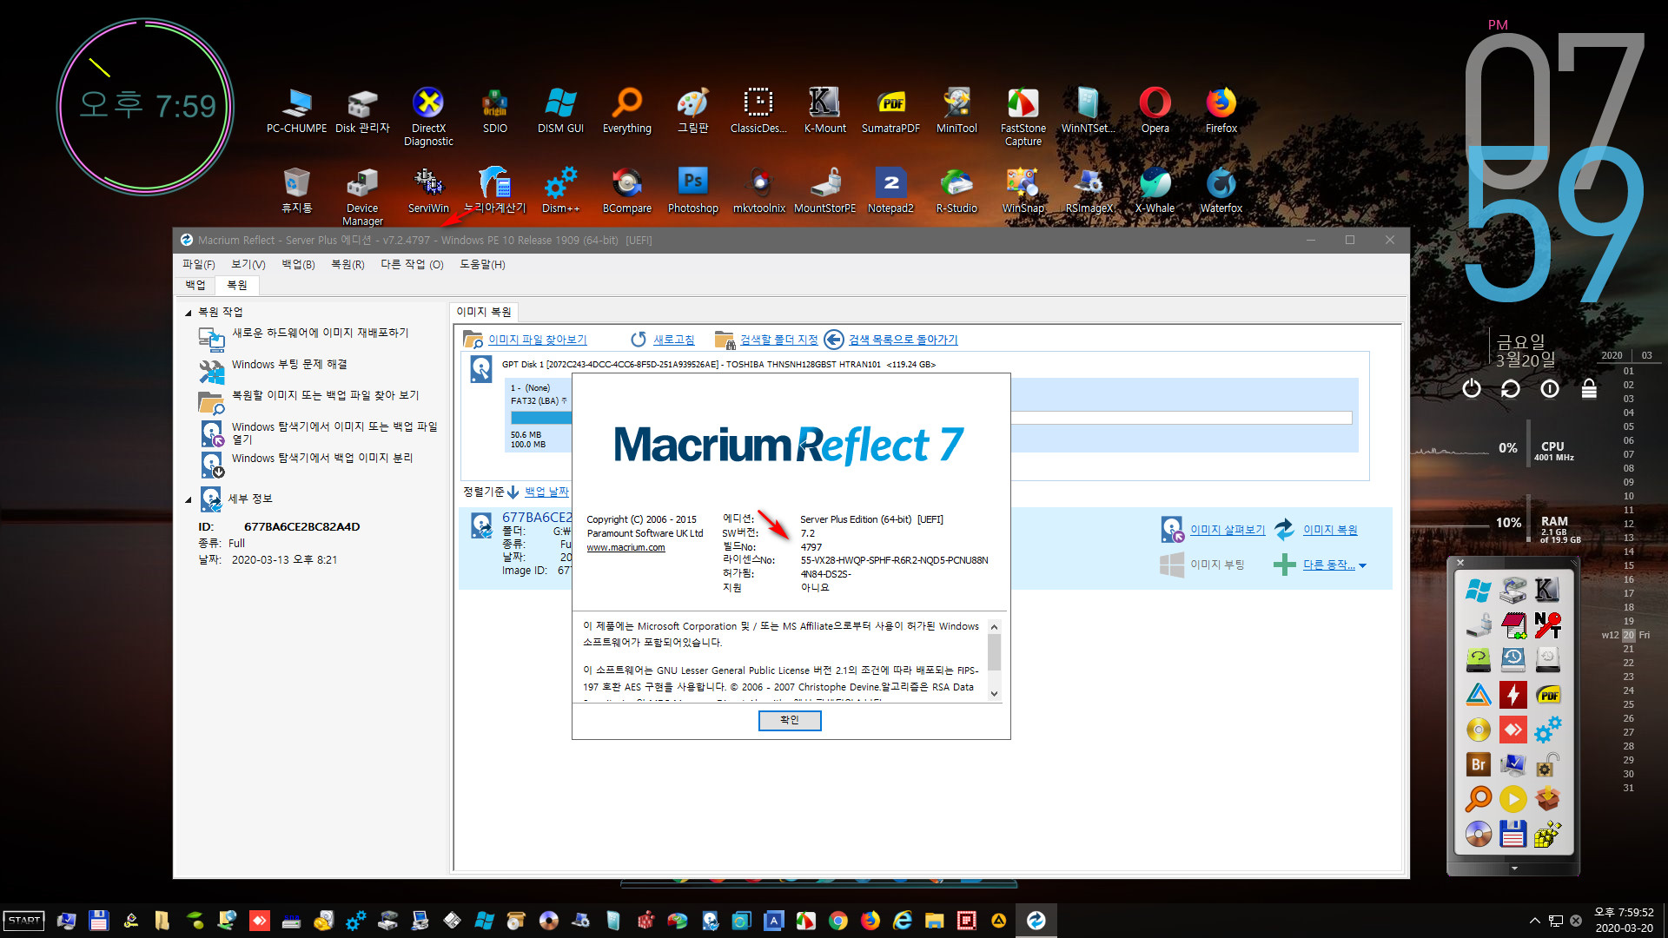Launch SDIO desktop icon

pyautogui.click(x=494, y=111)
